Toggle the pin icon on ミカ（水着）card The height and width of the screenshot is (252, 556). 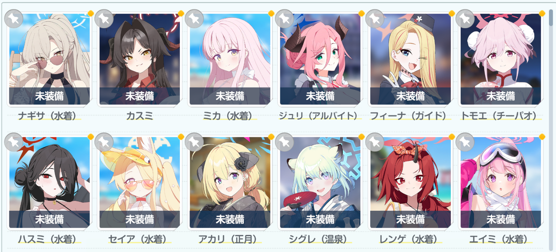[194, 19]
